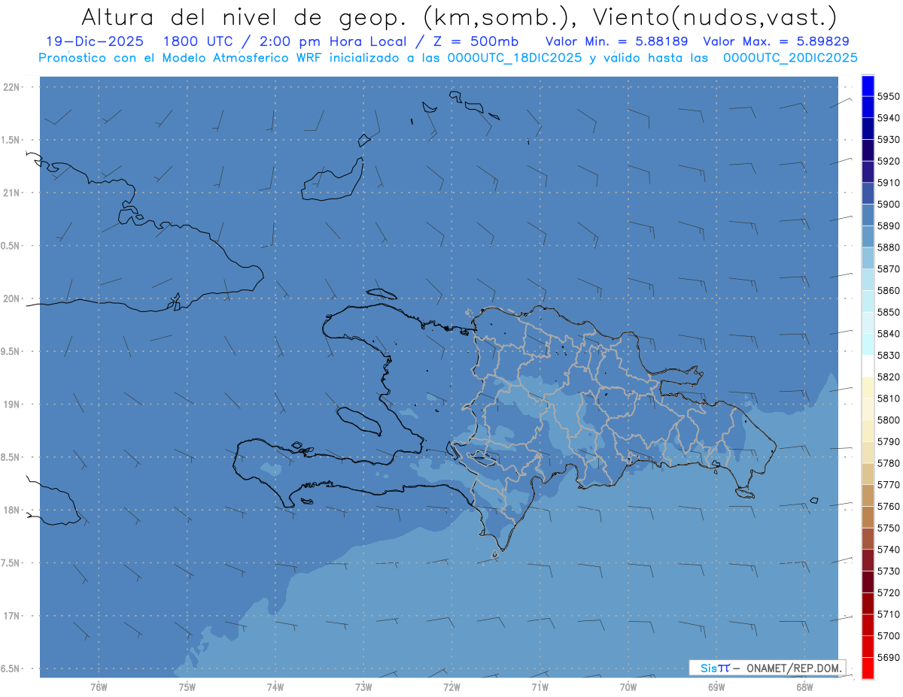903x697 pixels.
Task: Click '0000UTC_20DIC2025' valid-until time
Action: pos(790,58)
